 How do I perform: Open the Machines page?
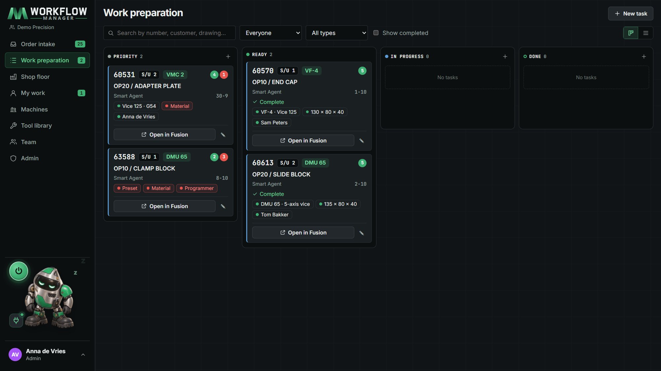(x=47, y=109)
